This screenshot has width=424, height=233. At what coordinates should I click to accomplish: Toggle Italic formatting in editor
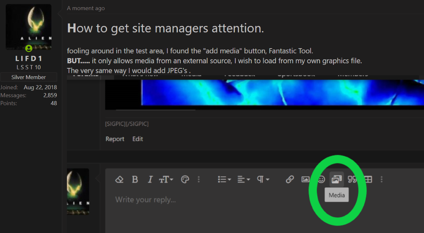point(150,179)
